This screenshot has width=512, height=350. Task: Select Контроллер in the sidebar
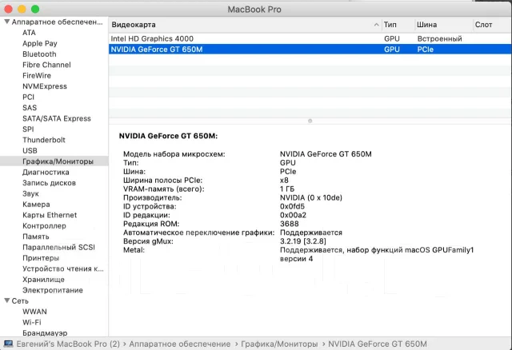44,225
